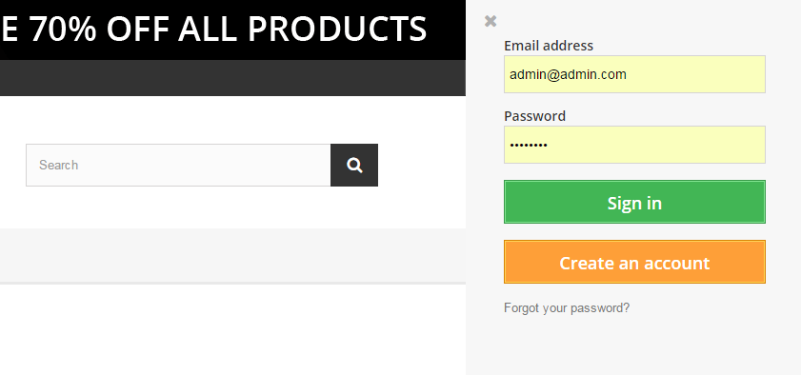The width and height of the screenshot is (801, 375).
Task: Click the light gray bar below search
Action: 232,255
